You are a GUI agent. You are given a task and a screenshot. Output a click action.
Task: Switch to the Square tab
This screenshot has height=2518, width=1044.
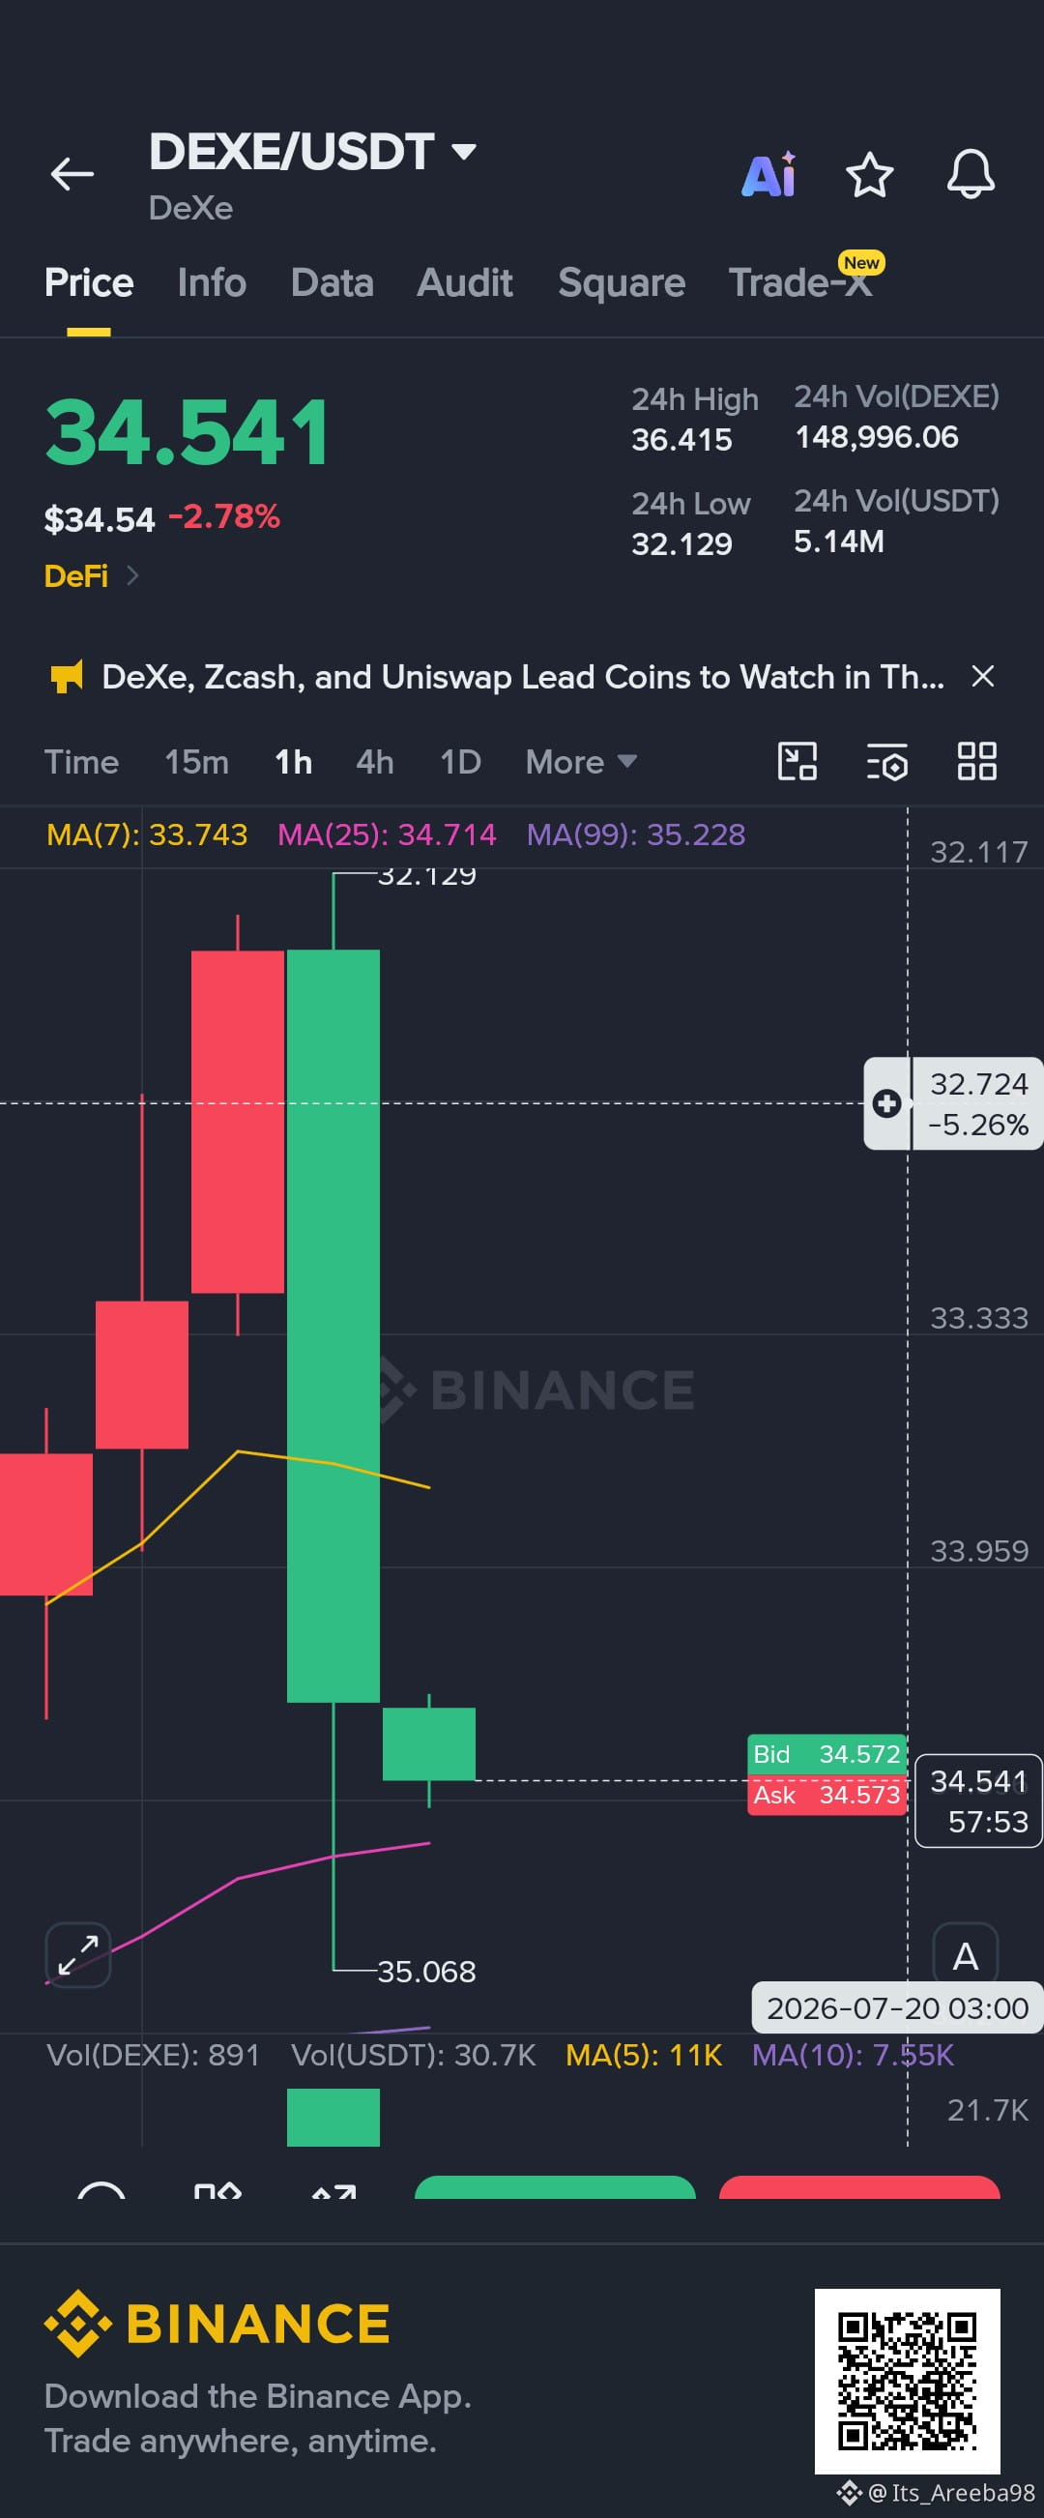622,282
